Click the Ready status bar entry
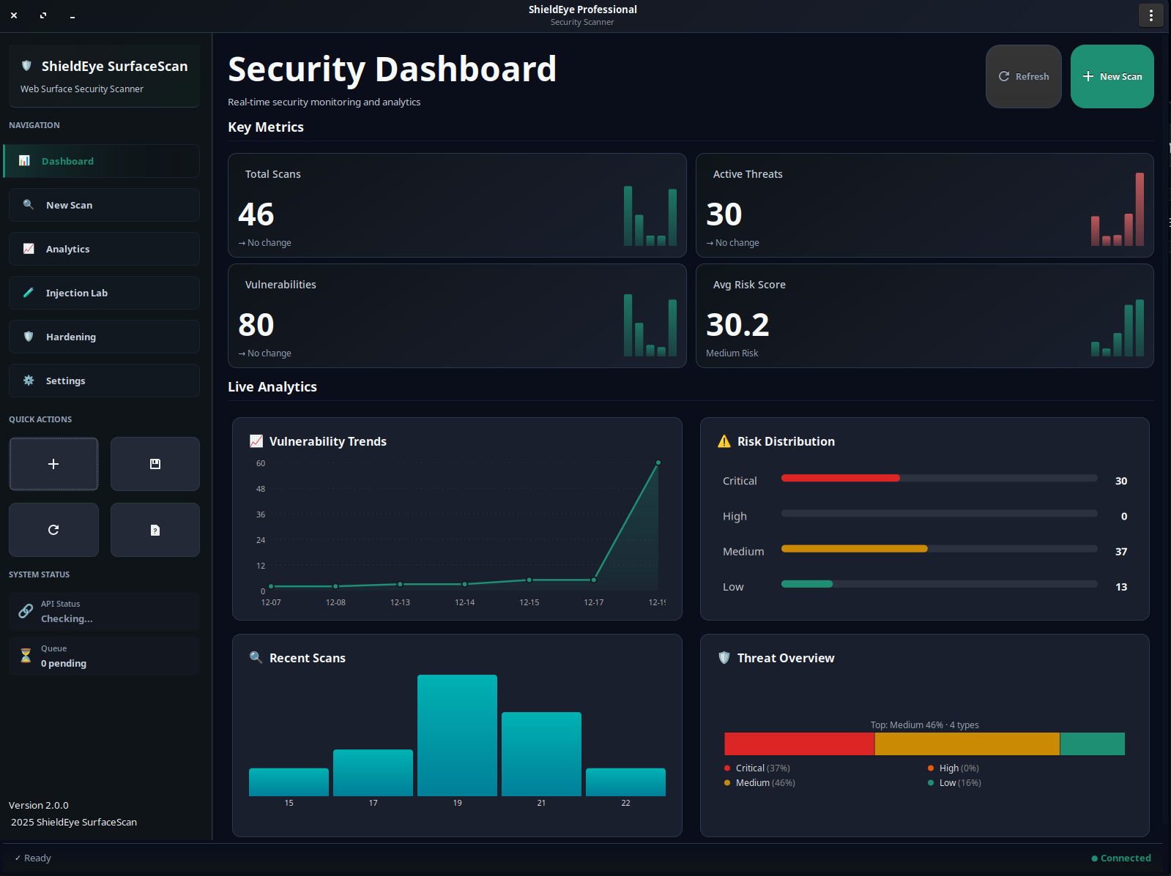This screenshot has height=876, width=1171. pyautogui.click(x=33, y=858)
